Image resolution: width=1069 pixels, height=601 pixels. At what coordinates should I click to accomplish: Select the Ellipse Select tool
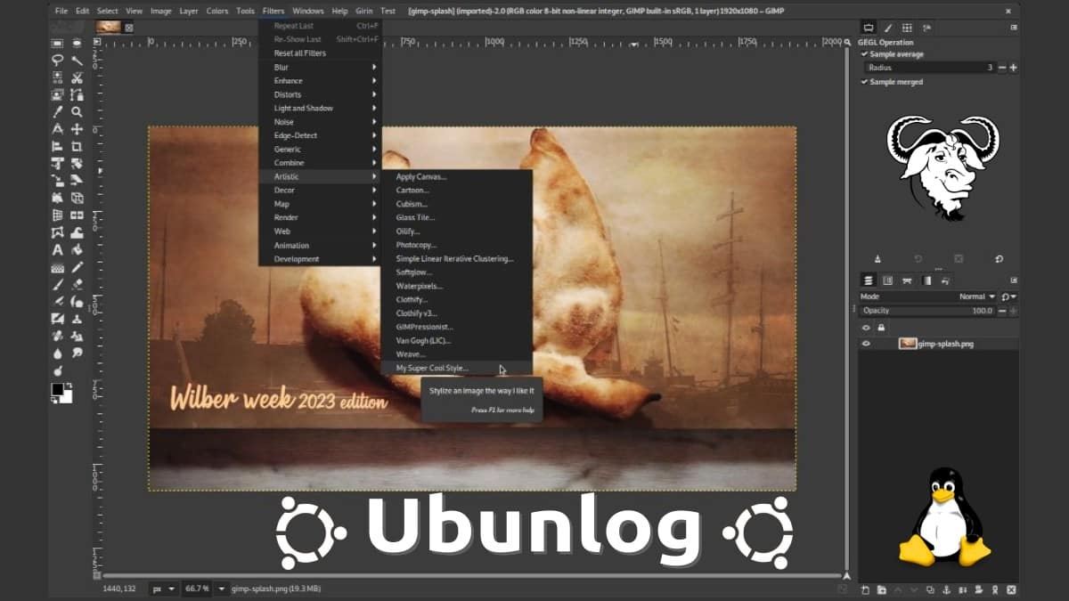[x=77, y=42]
